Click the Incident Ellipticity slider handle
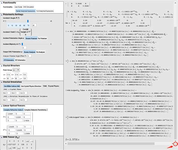 point(22,44)
